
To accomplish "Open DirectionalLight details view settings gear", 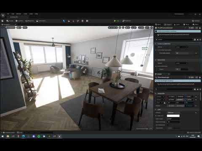I will 200,89.
